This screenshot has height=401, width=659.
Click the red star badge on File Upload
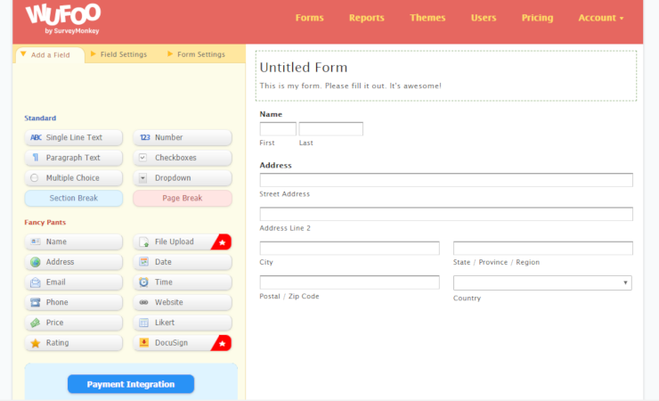[x=223, y=242]
